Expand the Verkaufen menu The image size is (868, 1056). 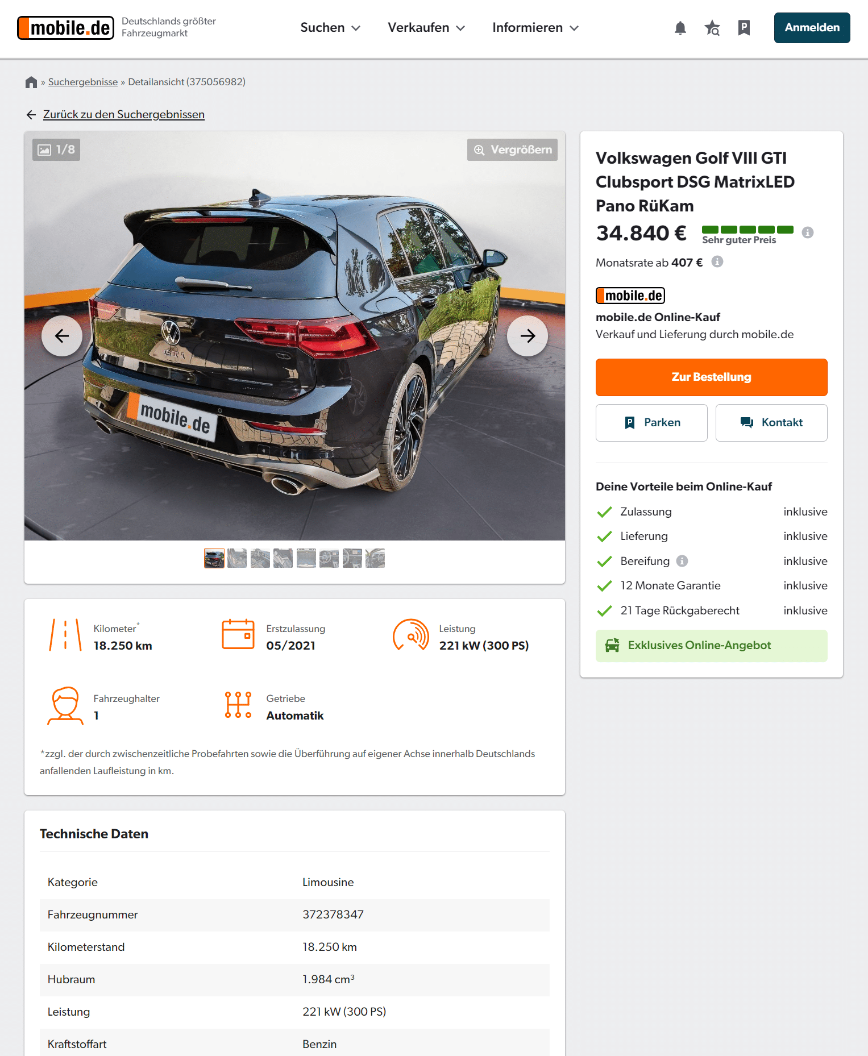tap(426, 27)
